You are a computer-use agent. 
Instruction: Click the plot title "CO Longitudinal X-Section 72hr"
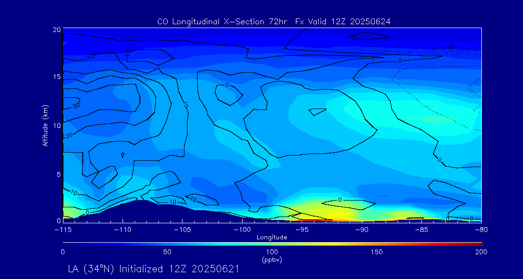(x=222, y=22)
